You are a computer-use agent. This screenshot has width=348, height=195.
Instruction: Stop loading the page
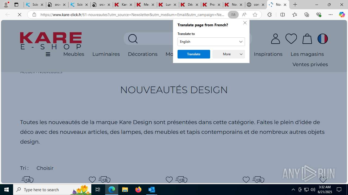20,15
